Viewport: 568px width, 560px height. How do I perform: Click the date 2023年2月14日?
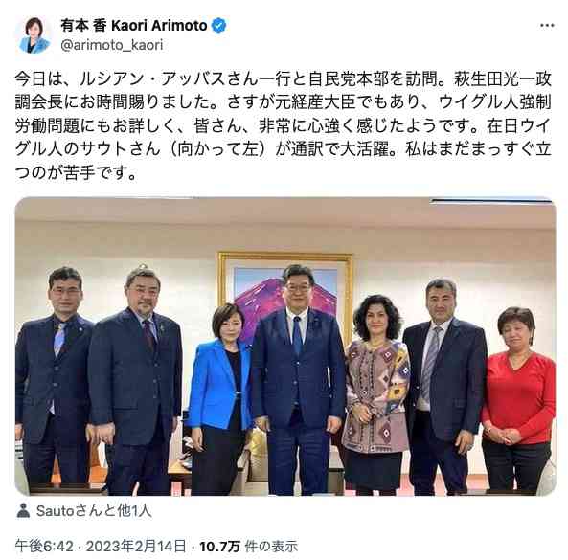point(136,546)
